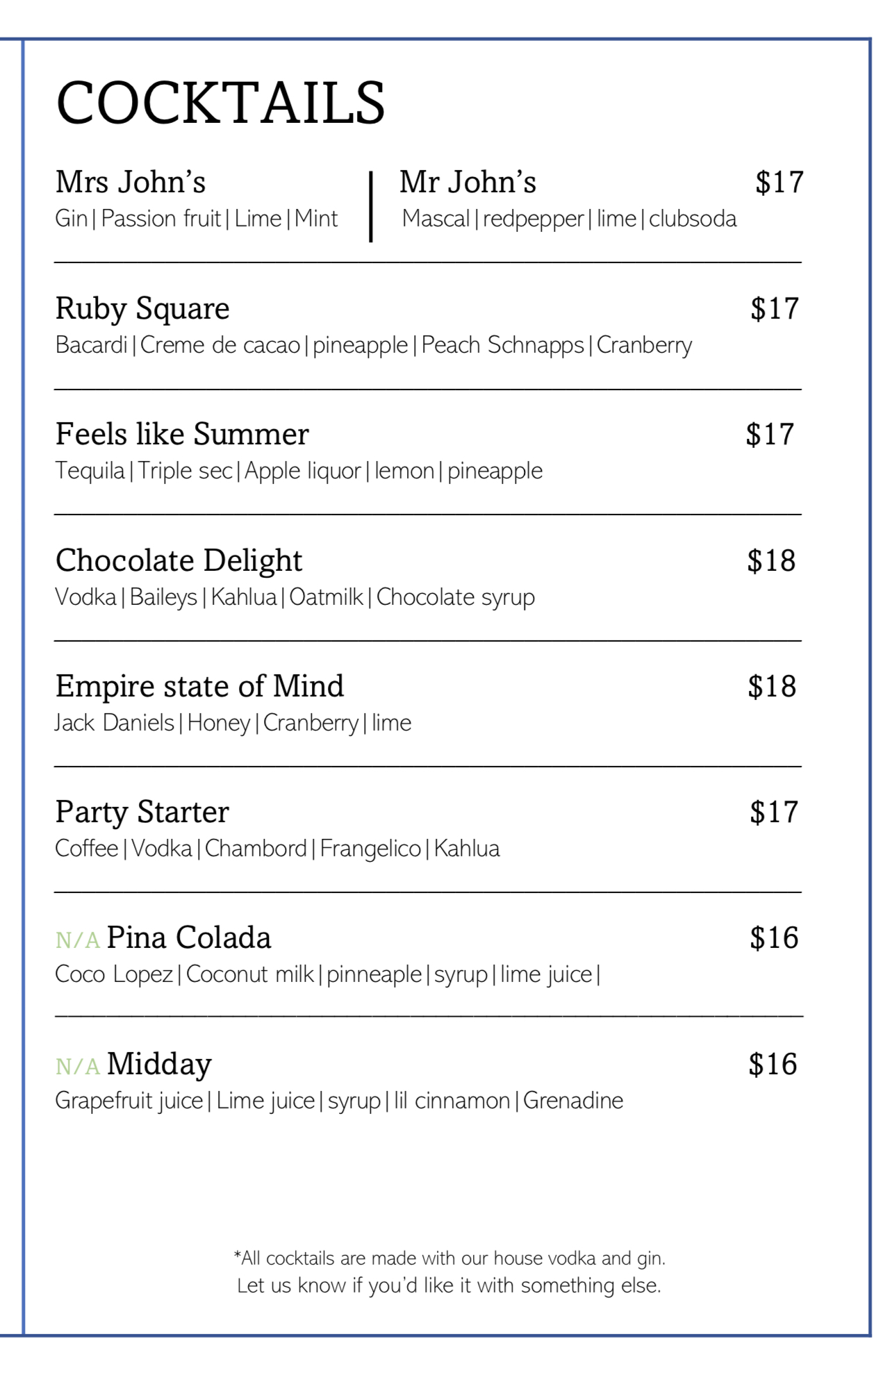Image resolution: width=892 pixels, height=1373 pixels.
Task: Choose Empire state of Mind cocktail
Action: [x=199, y=686]
